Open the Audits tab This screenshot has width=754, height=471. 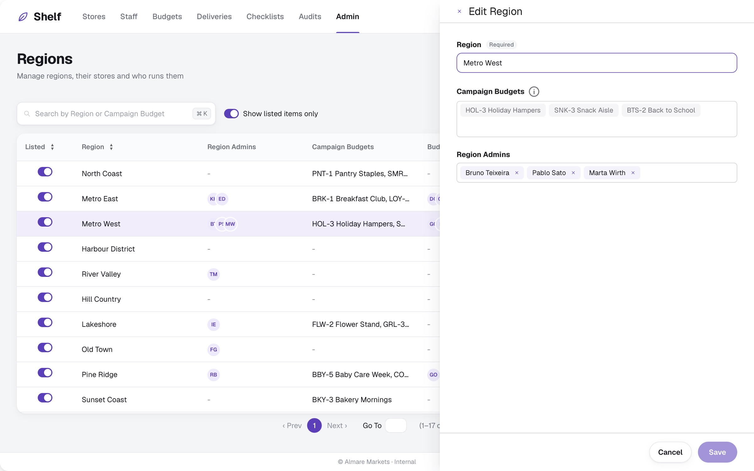310,17
